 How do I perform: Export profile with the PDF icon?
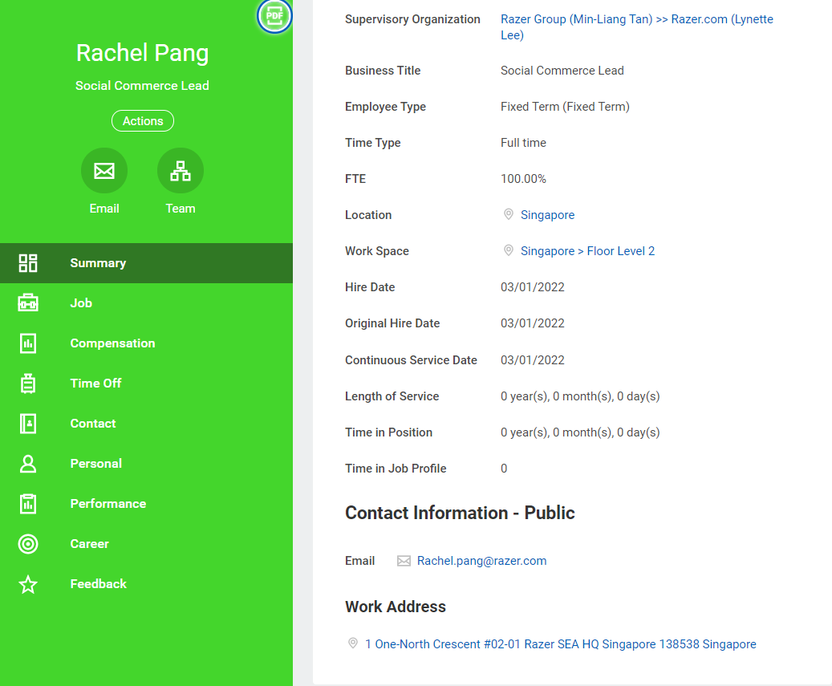coord(274,16)
